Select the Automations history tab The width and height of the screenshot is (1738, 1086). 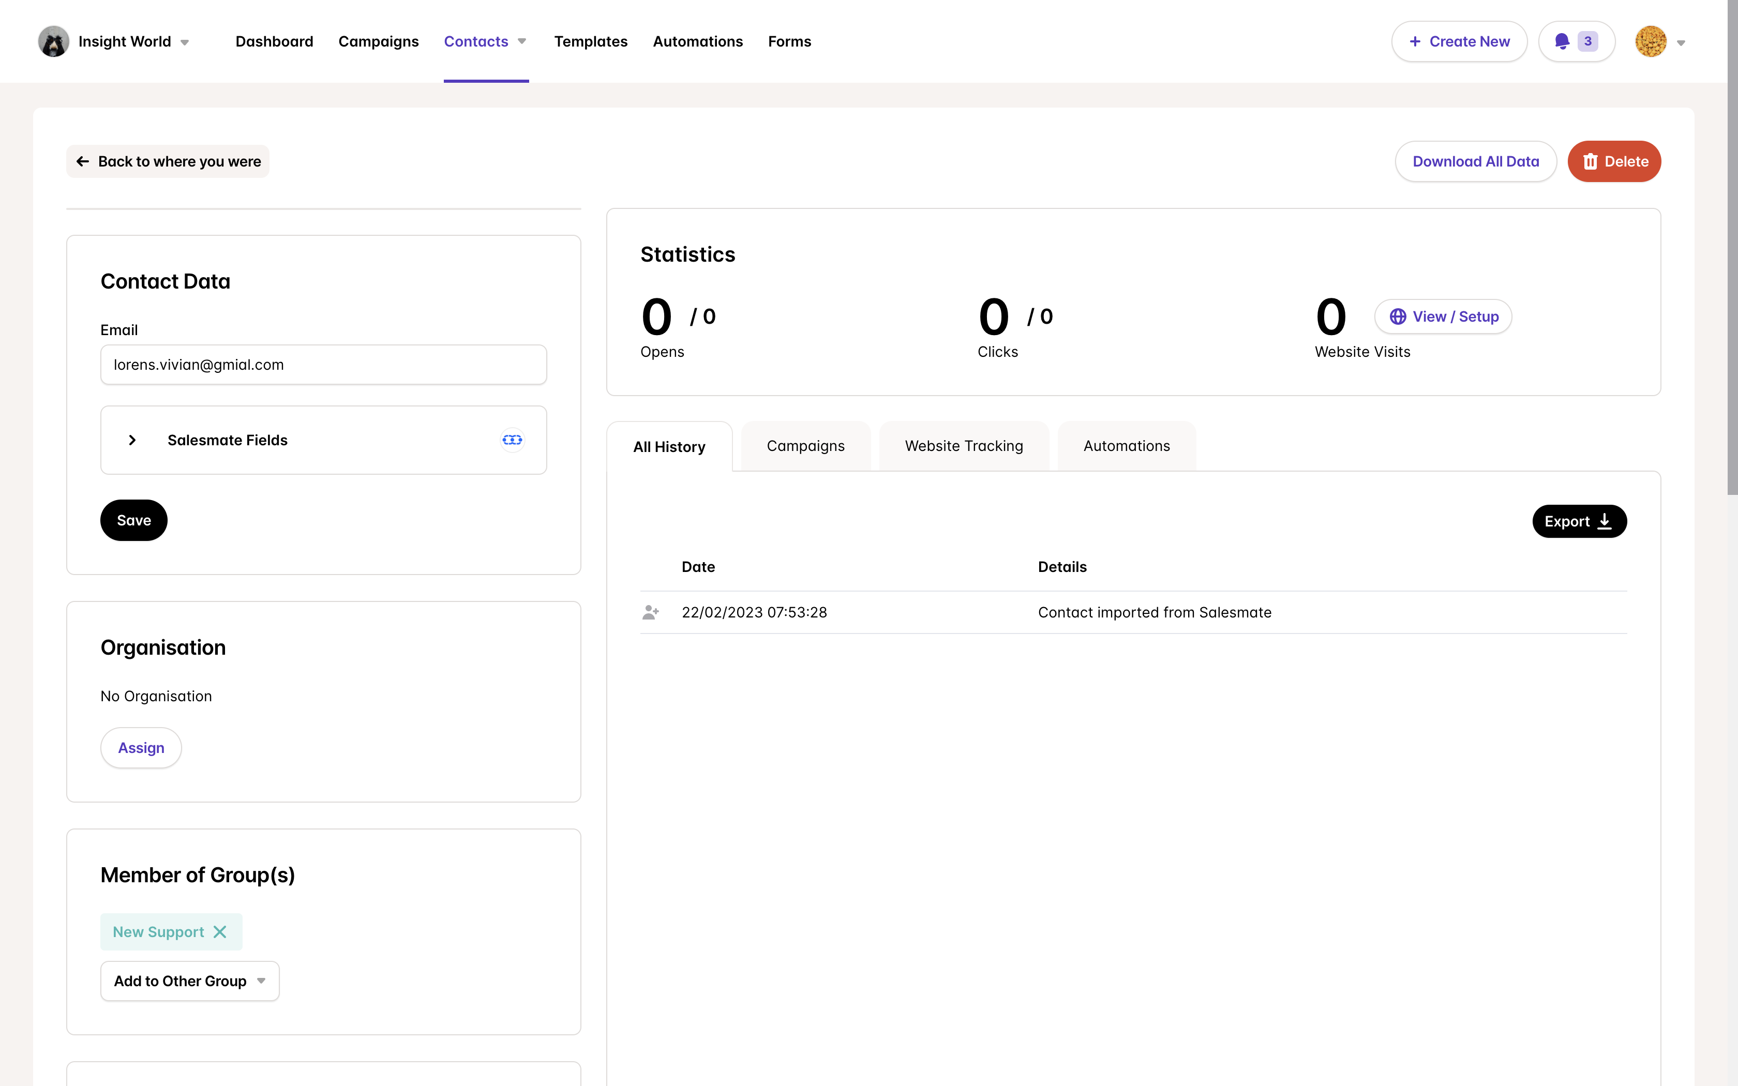1126,445
